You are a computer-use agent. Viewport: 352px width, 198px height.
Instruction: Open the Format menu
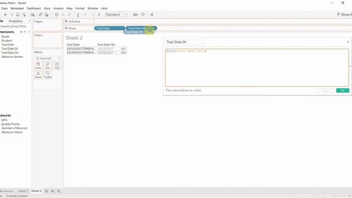[80, 8]
